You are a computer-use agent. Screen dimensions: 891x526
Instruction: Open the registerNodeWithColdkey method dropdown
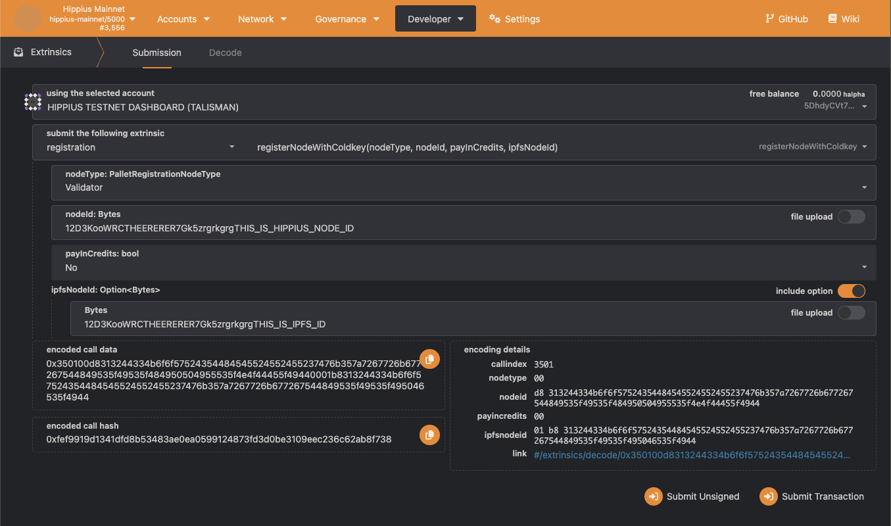562,147
